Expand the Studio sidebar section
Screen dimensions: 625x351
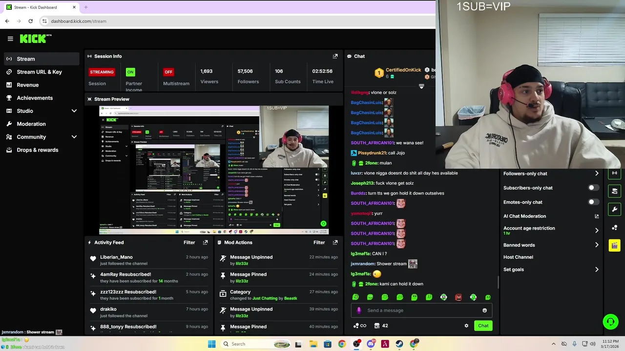[x=74, y=111]
